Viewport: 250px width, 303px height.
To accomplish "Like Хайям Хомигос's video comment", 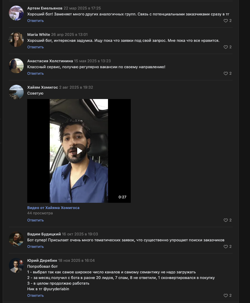I will pos(226,220).
